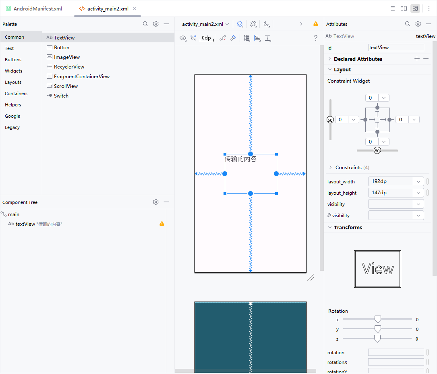Click the id input field
This screenshot has height=374, width=437.
pos(396,48)
